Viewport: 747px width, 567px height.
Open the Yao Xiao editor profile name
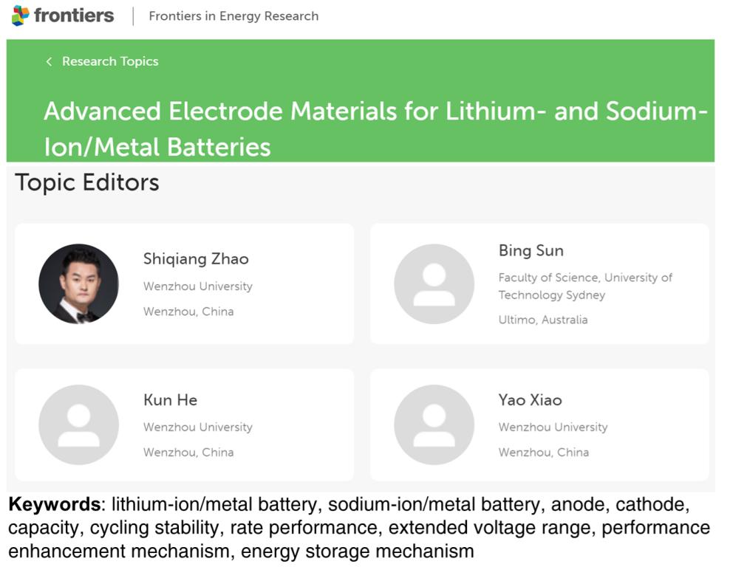click(530, 400)
